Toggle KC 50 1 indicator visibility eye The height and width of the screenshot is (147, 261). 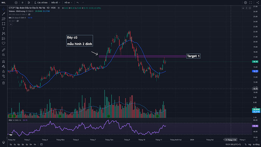tap(18, 21)
